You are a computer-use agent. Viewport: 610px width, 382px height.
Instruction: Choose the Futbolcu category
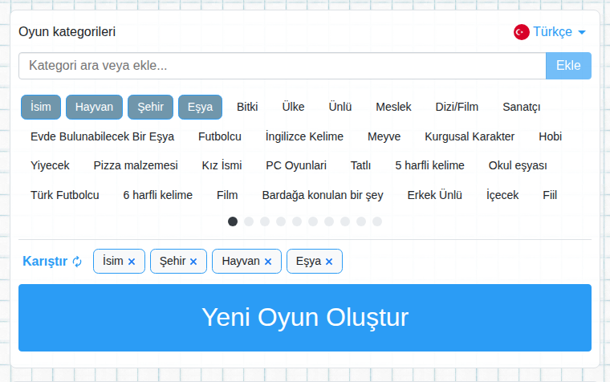tap(220, 136)
